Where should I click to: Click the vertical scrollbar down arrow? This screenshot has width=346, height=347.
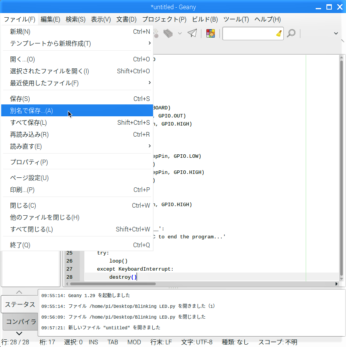tap(341, 279)
